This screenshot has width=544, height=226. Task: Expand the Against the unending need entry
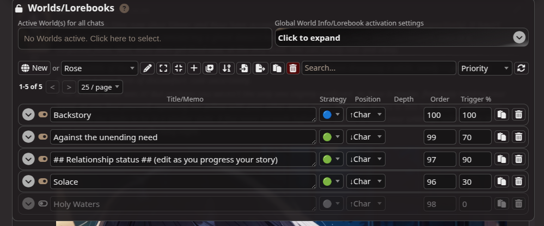pyautogui.click(x=28, y=137)
